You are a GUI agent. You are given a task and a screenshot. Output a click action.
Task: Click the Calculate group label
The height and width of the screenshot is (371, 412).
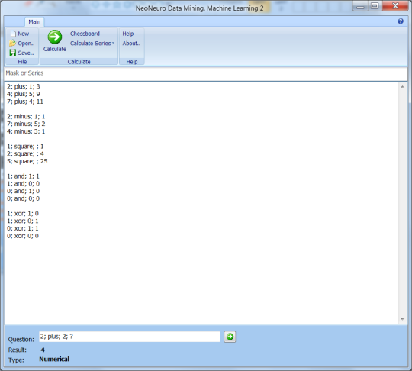(x=79, y=62)
